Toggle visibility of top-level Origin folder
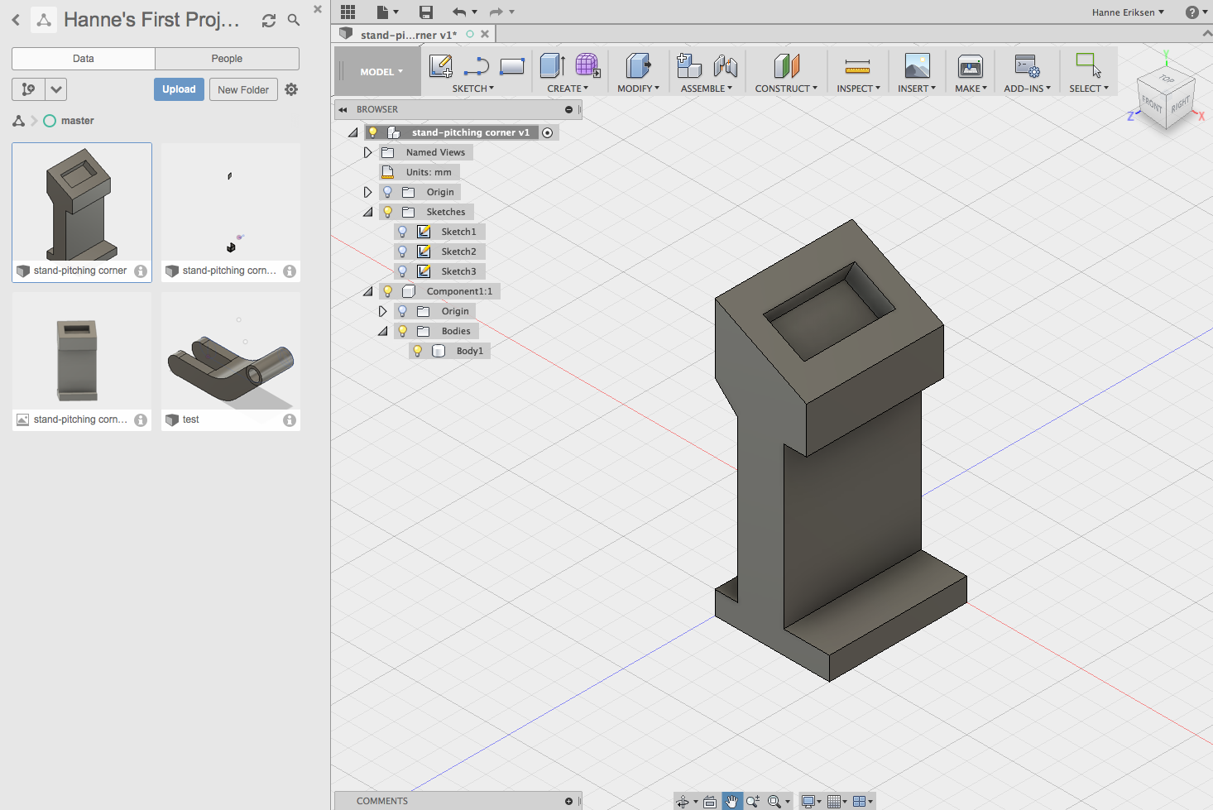The height and width of the screenshot is (810, 1213). click(x=387, y=192)
